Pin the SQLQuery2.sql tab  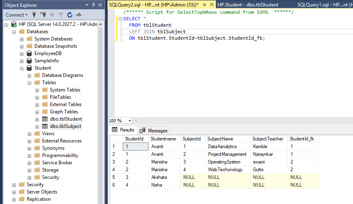coord(204,5)
